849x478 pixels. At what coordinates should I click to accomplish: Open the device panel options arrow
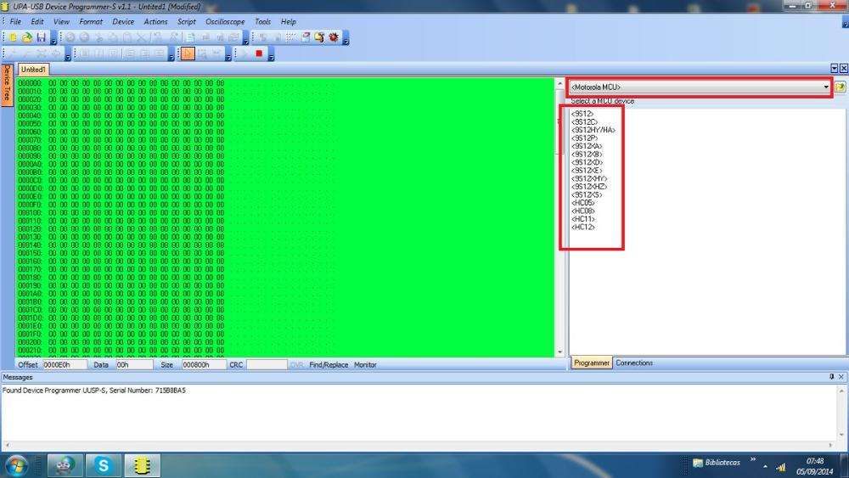click(835, 68)
